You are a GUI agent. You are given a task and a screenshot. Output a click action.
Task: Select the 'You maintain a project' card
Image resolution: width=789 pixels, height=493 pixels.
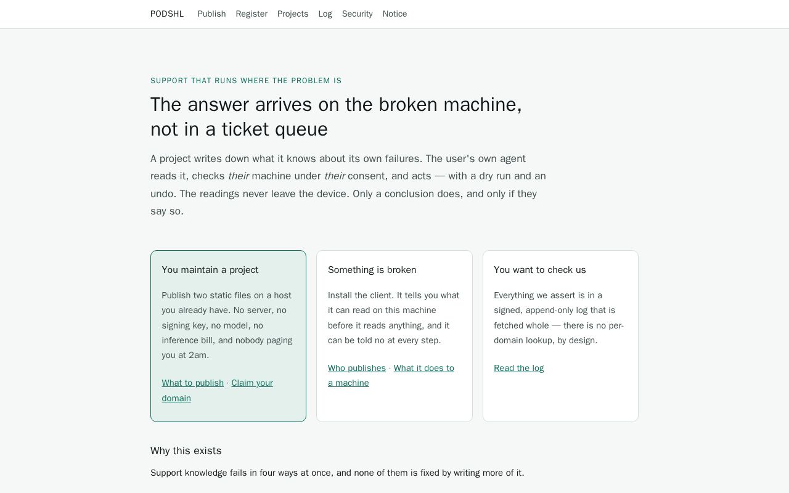[x=228, y=336]
